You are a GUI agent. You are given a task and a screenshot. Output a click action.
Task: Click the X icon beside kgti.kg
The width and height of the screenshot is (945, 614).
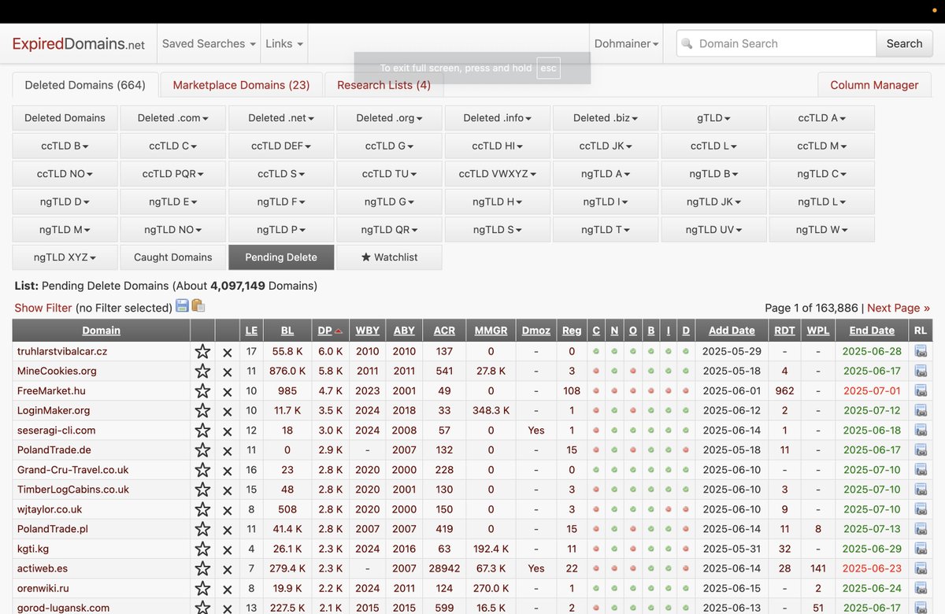[x=227, y=549]
